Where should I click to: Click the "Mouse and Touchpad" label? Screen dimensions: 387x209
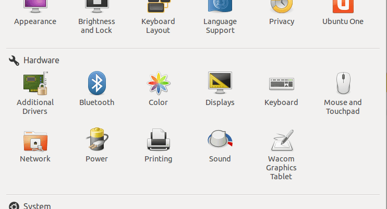[x=343, y=107]
